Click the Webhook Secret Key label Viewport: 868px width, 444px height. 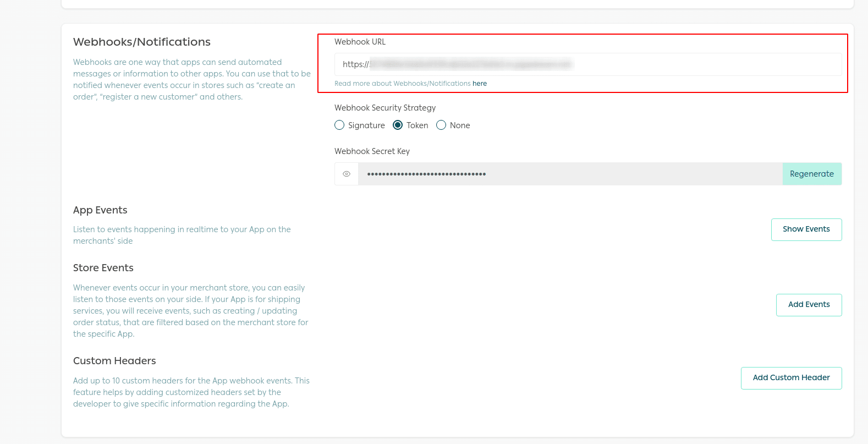(372, 151)
